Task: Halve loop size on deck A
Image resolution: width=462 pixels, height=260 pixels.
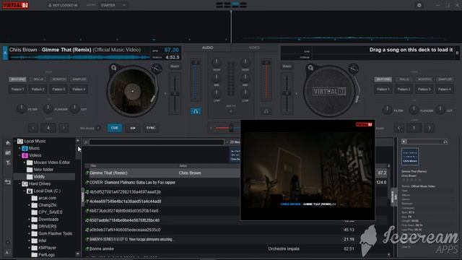Action: click(33, 128)
